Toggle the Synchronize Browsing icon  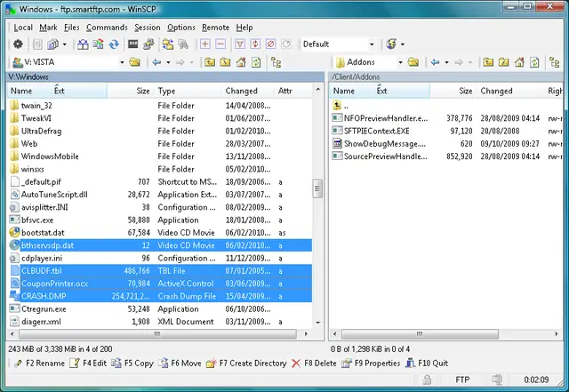tap(168, 44)
